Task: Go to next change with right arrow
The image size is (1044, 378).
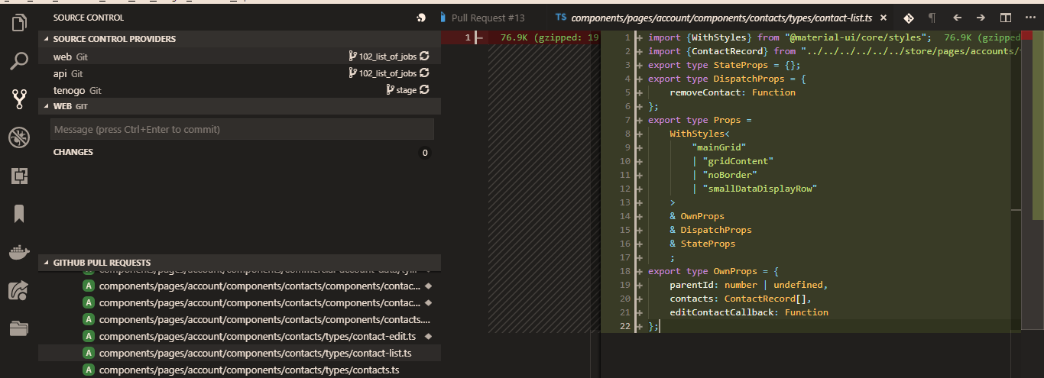Action: [981, 18]
